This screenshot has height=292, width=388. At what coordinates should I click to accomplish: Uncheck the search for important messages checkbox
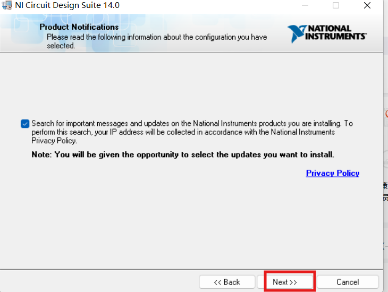pyautogui.click(x=25, y=124)
